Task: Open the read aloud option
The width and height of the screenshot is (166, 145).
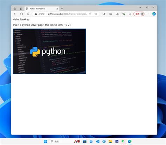Action: coord(90,14)
